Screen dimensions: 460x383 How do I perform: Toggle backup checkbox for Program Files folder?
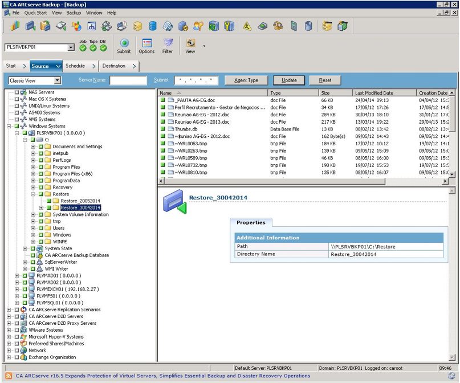click(x=42, y=167)
